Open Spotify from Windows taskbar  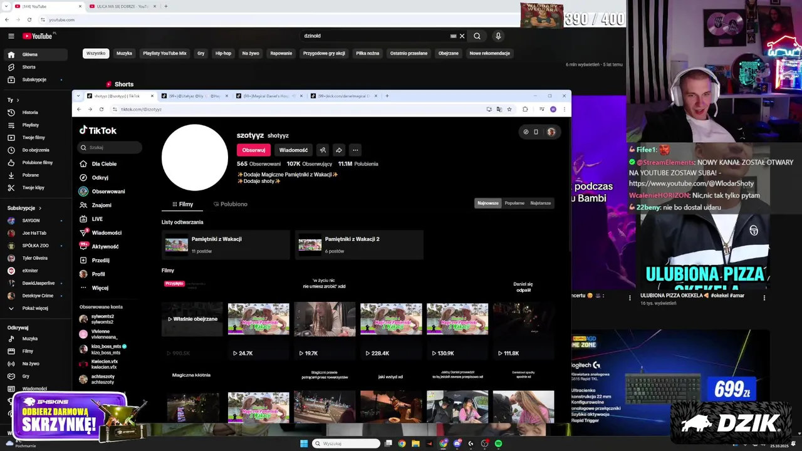point(498,443)
